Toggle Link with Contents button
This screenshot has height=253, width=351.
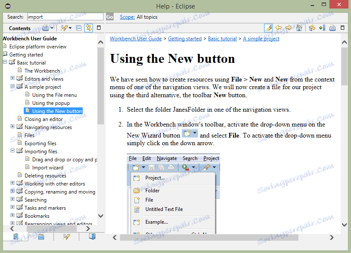point(89,28)
